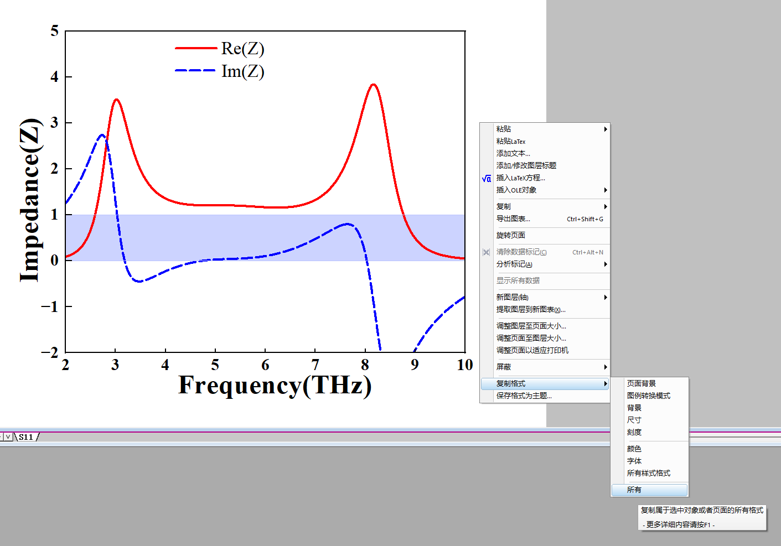Click the LaTeX equation square-root icon

pos(487,178)
